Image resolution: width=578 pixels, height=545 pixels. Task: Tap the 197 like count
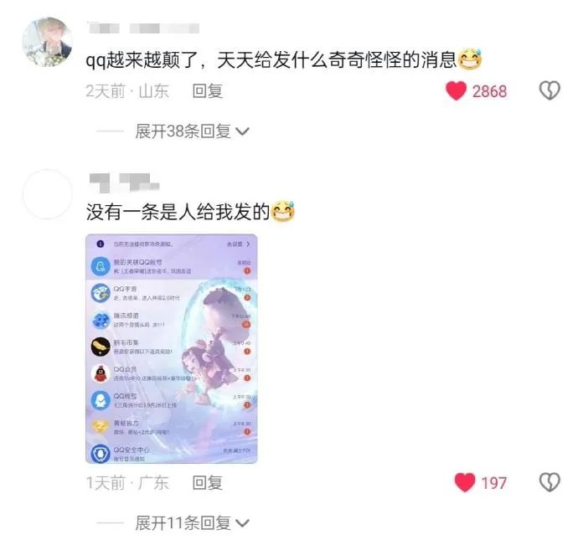tap(494, 483)
